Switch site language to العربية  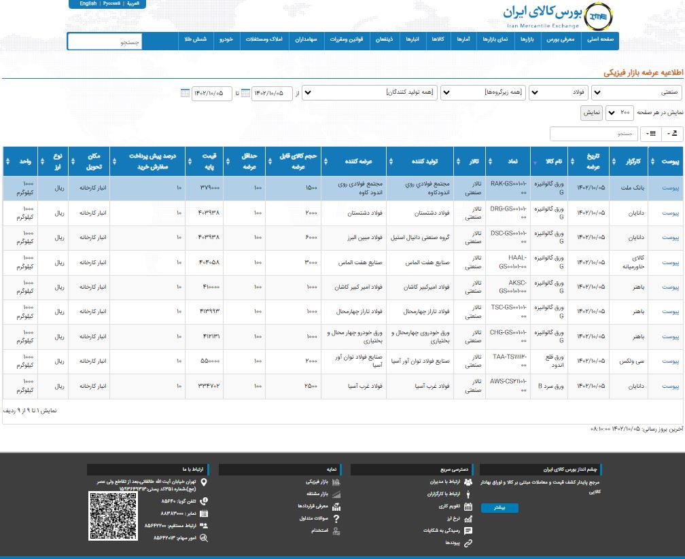[x=133, y=3]
